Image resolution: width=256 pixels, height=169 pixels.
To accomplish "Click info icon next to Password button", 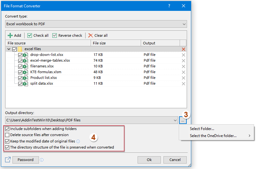I will [x=42, y=160].
